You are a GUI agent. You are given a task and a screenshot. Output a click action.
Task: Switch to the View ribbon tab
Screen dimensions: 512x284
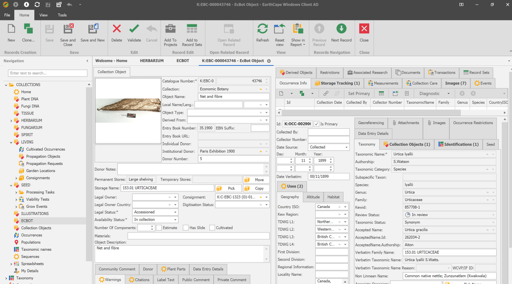pyautogui.click(x=44, y=15)
